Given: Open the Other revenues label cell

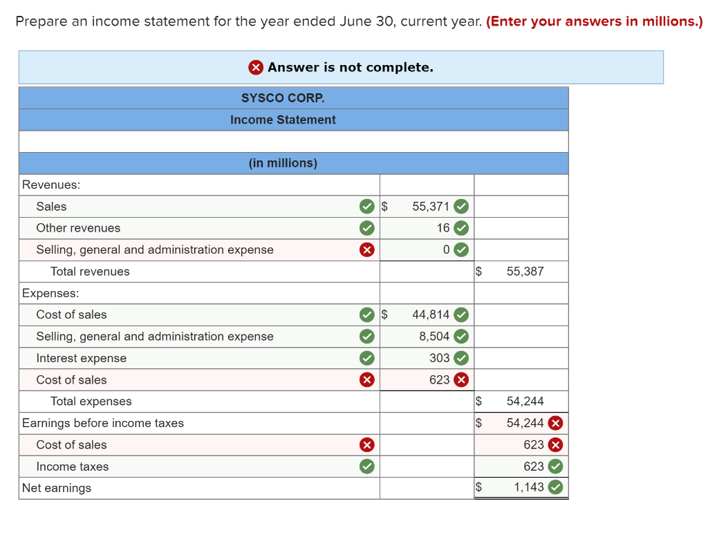Looking at the screenshot, I should pyautogui.click(x=199, y=228).
